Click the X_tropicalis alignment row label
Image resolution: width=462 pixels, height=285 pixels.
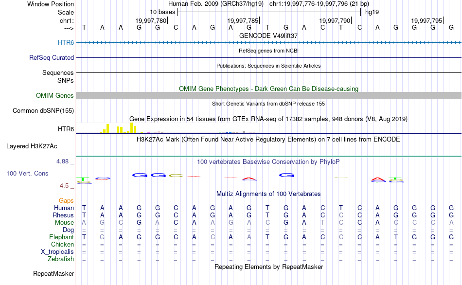(57, 252)
